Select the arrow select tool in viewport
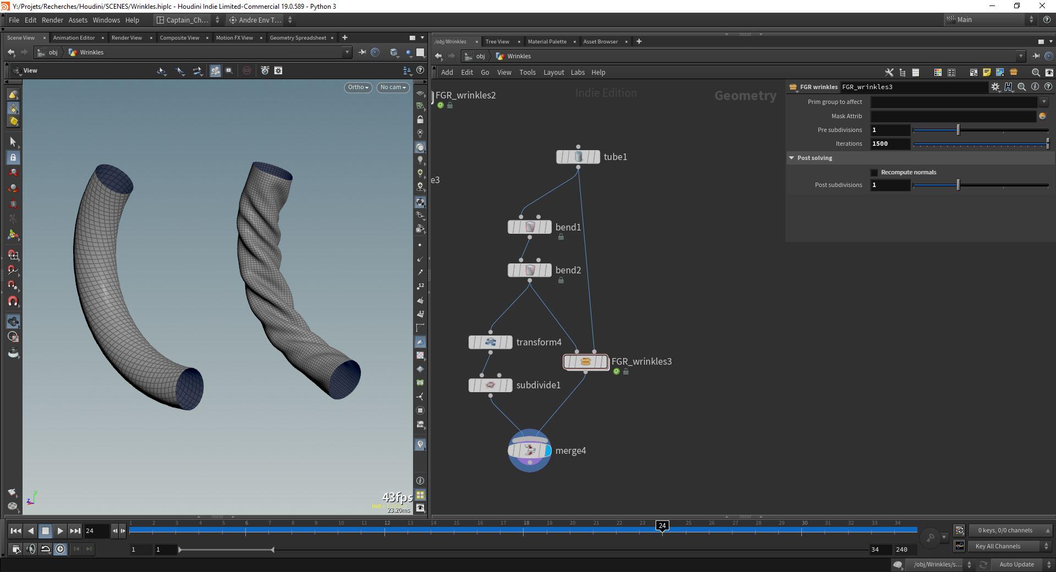This screenshot has width=1056, height=572. (x=13, y=142)
